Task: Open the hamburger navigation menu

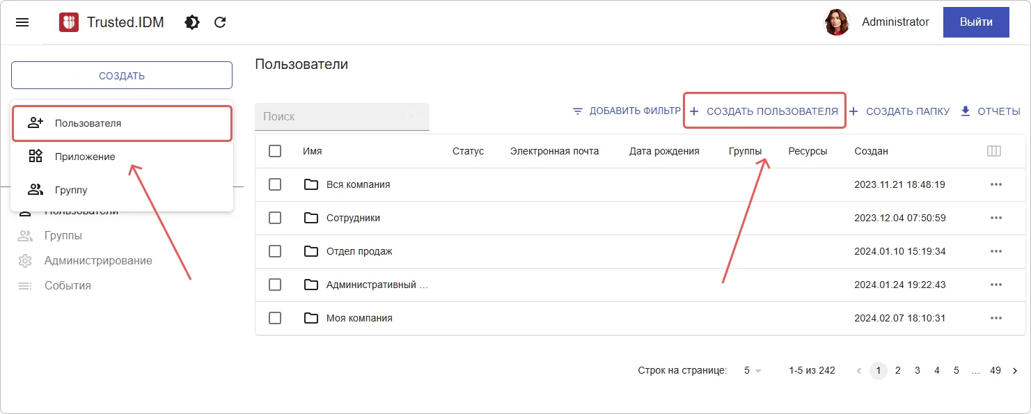Action: click(22, 22)
